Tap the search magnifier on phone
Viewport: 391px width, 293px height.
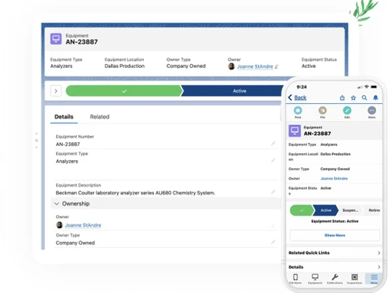364,98
